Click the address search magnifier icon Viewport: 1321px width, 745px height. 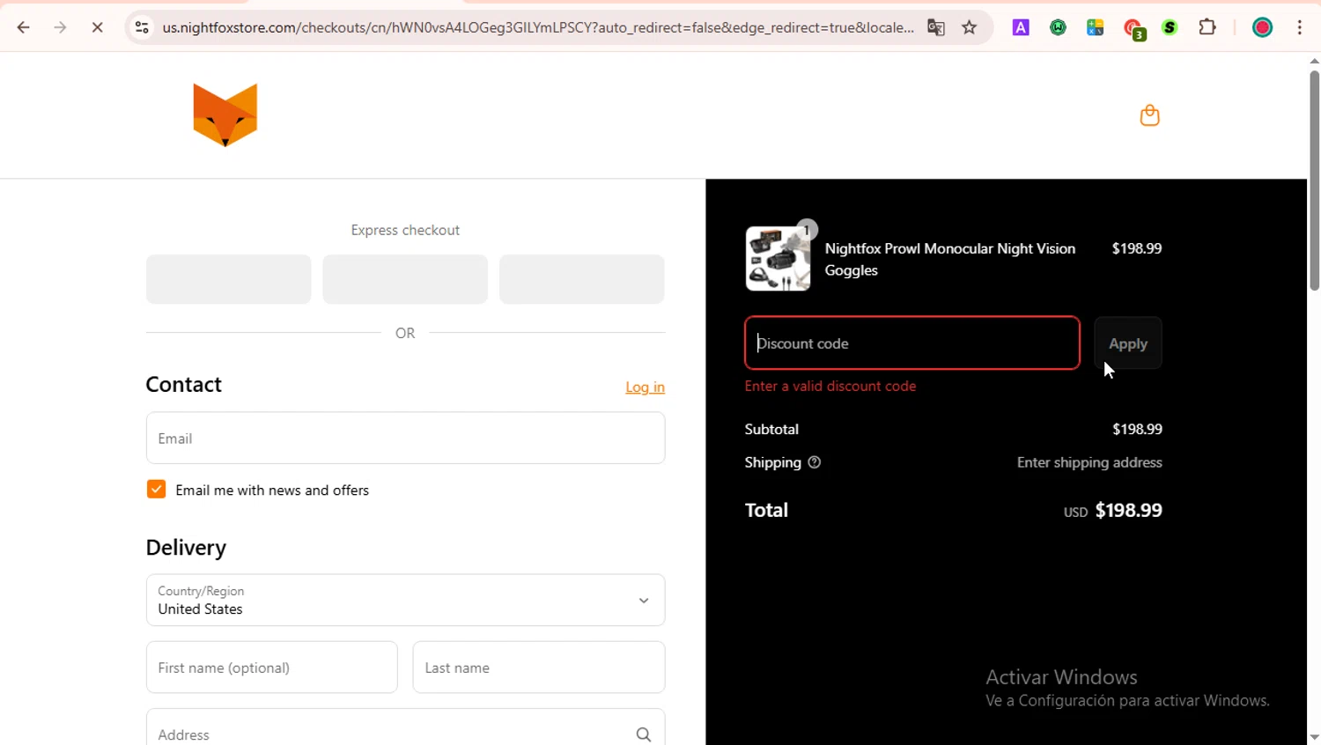point(644,734)
